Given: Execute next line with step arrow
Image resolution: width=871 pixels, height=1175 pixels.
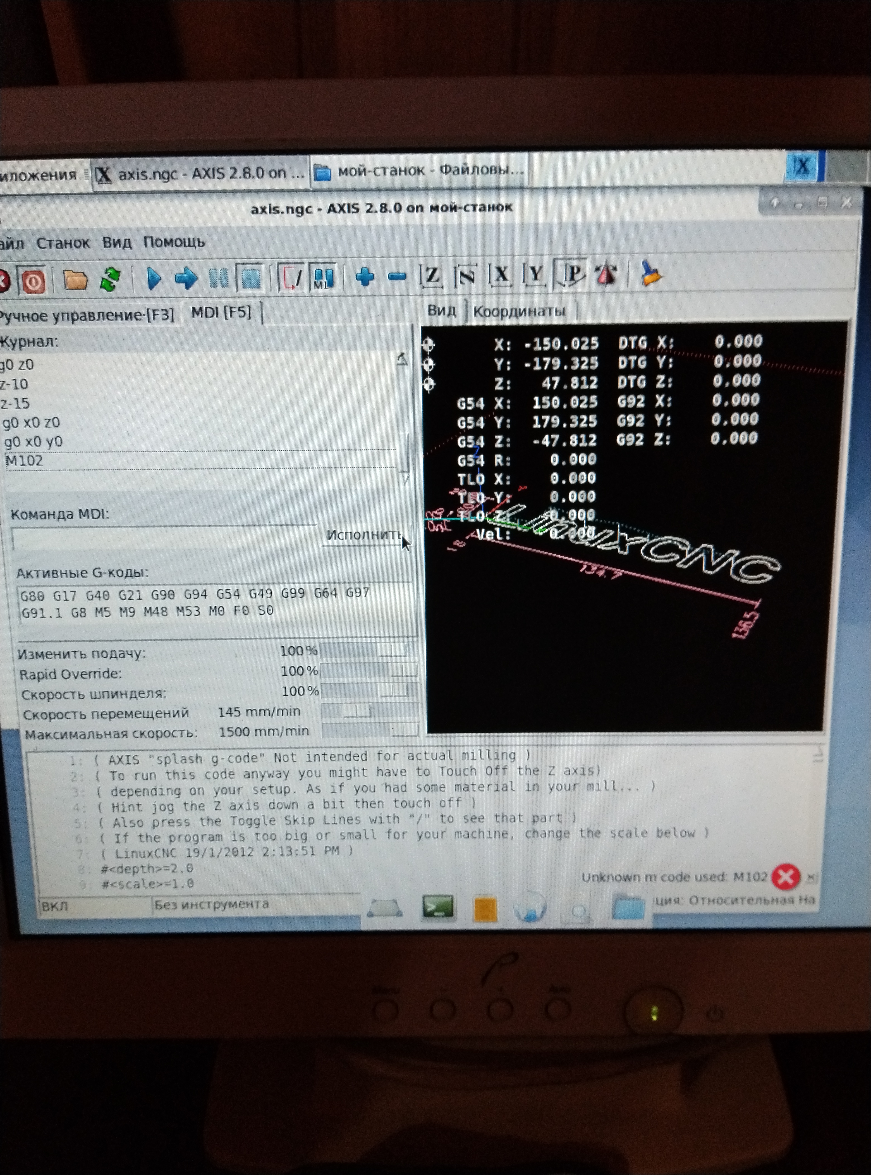Looking at the screenshot, I should pyautogui.click(x=186, y=278).
